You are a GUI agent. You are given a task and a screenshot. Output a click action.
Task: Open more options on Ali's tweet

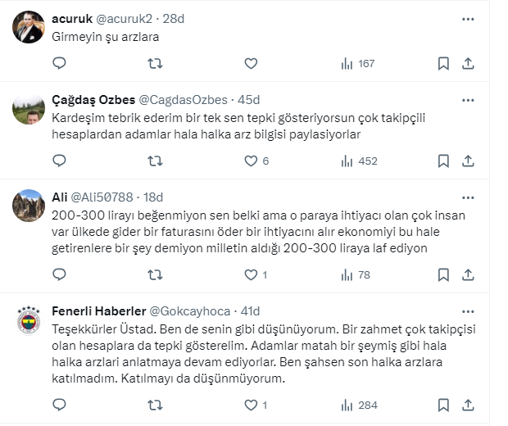click(x=468, y=197)
